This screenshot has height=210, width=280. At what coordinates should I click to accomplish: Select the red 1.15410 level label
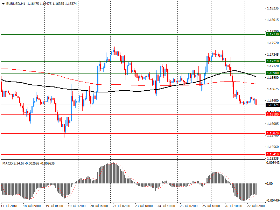[273, 154]
